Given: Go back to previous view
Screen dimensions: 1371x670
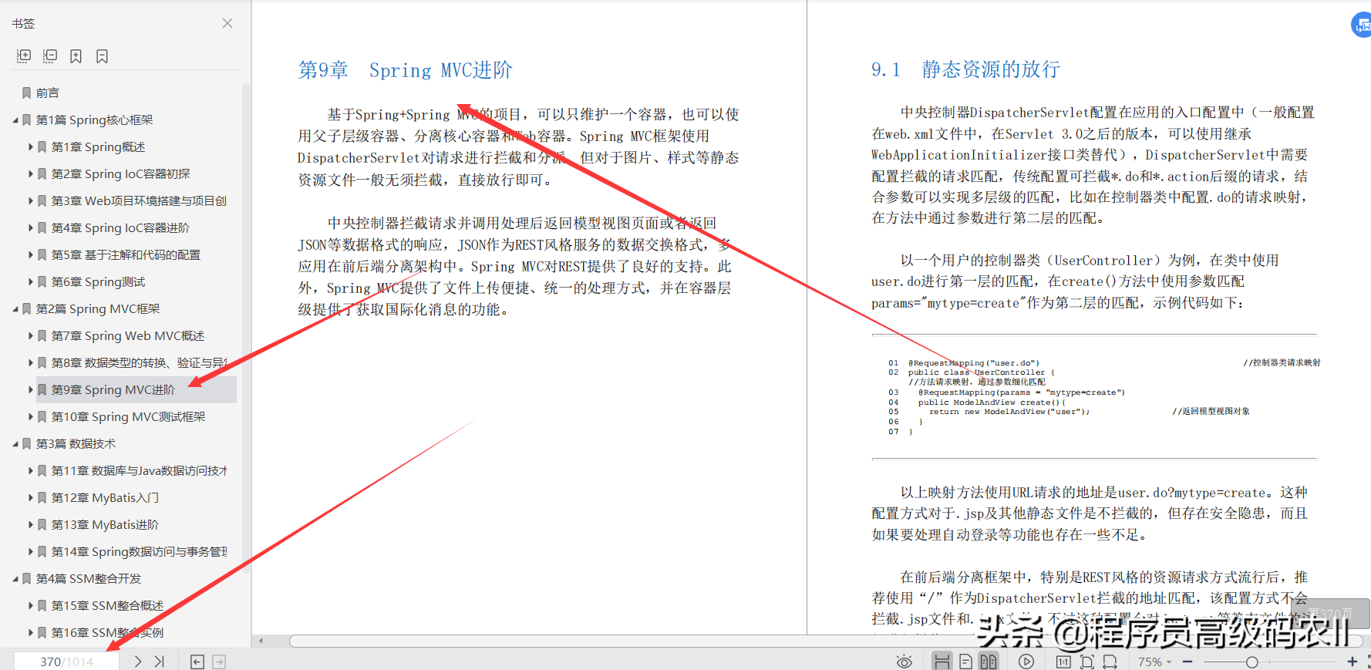Looking at the screenshot, I should [x=197, y=662].
